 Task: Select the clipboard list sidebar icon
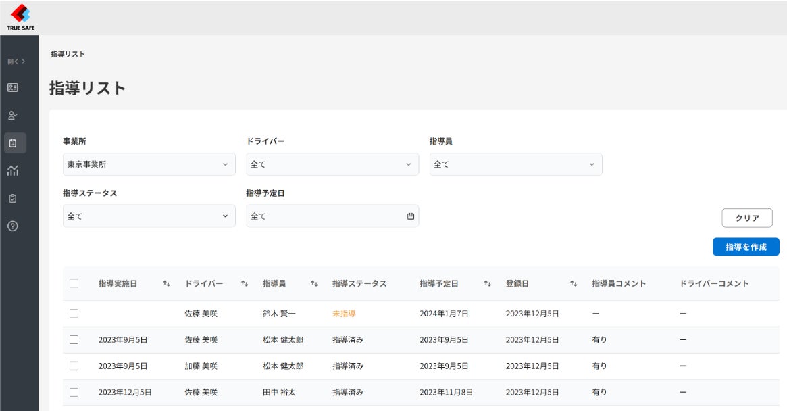[x=13, y=143]
